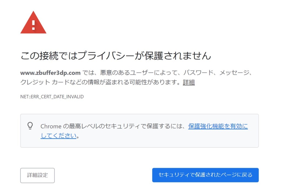Click the してください link text
The width and height of the screenshot is (282, 194).
pyautogui.click(x=58, y=135)
